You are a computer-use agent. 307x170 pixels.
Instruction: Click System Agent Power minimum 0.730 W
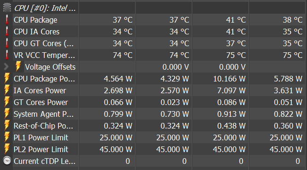[175, 114]
